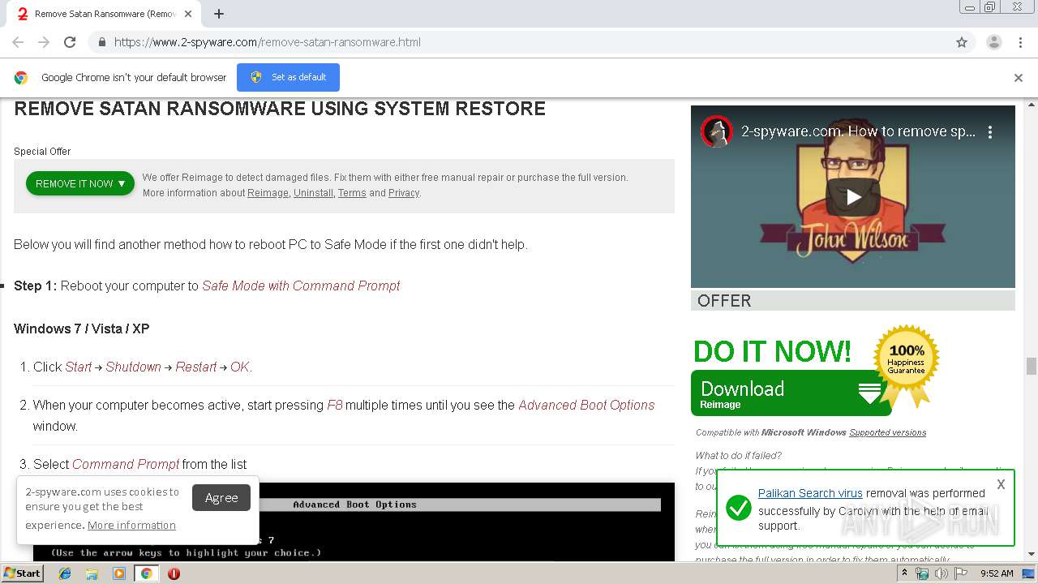Set Chrome as default browser
Viewport: 1038px width, 584px height.
(288, 77)
